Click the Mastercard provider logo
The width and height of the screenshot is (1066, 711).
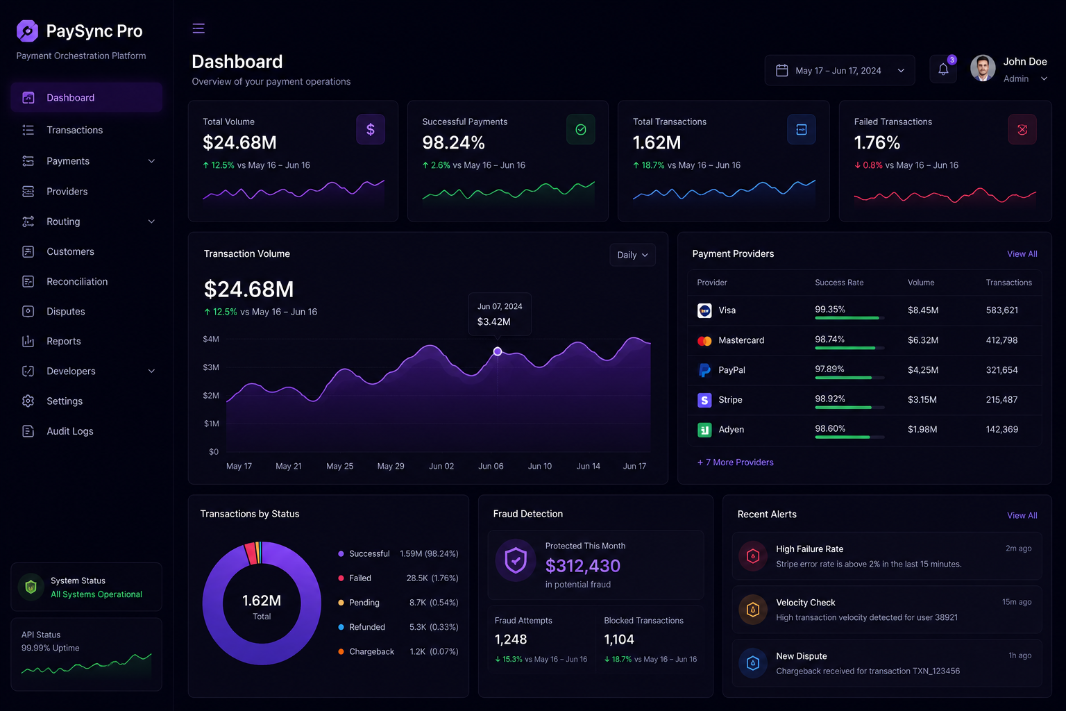[x=704, y=340]
